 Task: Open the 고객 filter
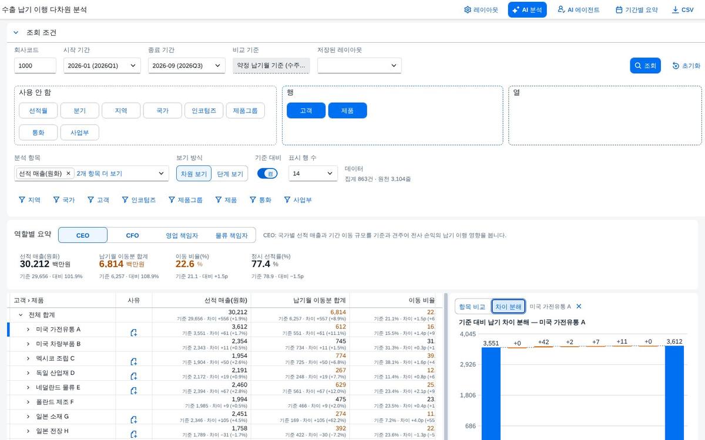pos(99,200)
